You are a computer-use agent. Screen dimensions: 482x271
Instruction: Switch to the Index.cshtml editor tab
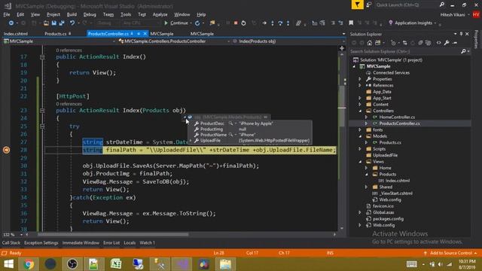click(x=15, y=34)
